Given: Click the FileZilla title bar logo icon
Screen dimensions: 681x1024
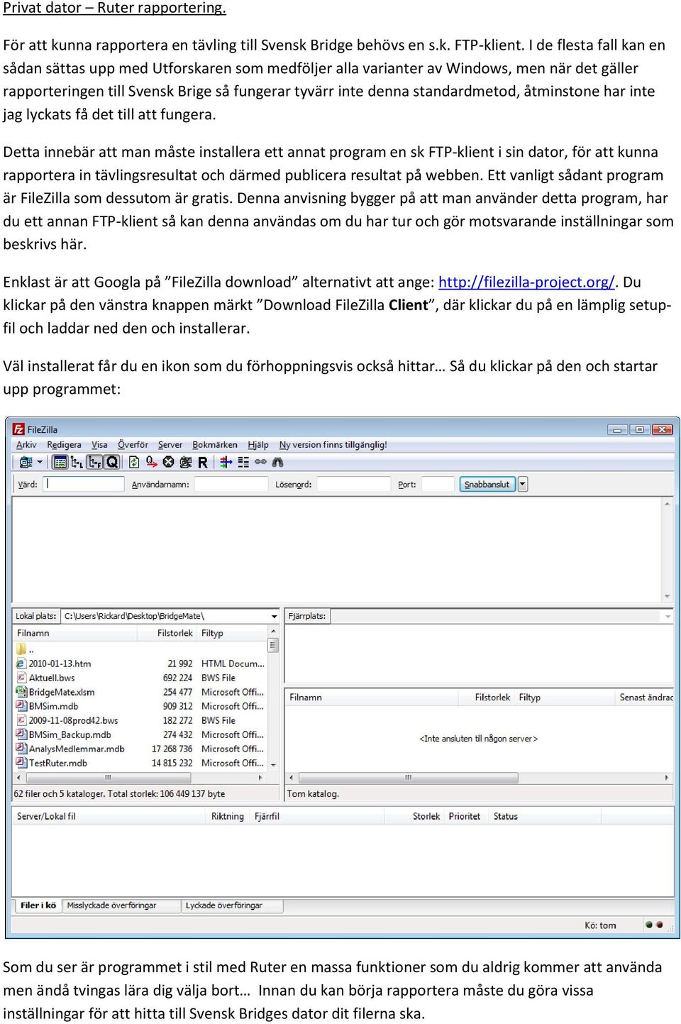Looking at the screenshot, I should click(19, 429).
